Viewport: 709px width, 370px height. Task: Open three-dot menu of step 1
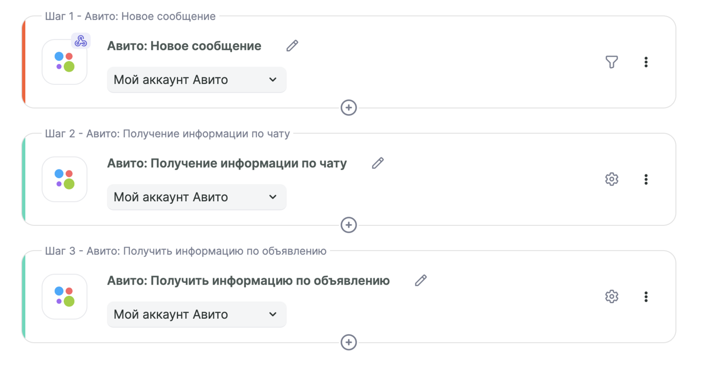[646, 62]
